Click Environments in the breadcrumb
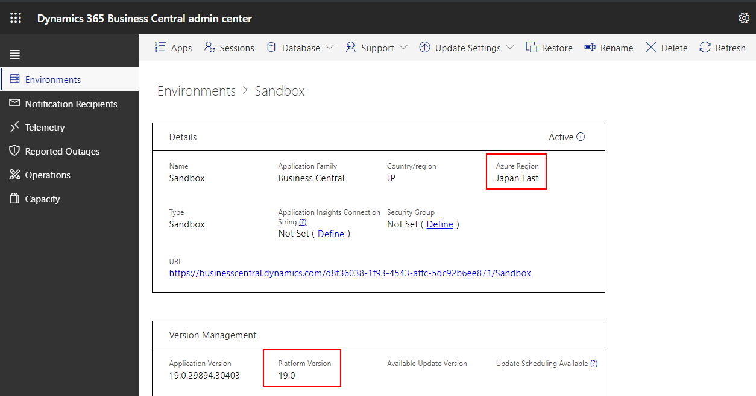 click(x=196, y=91)
